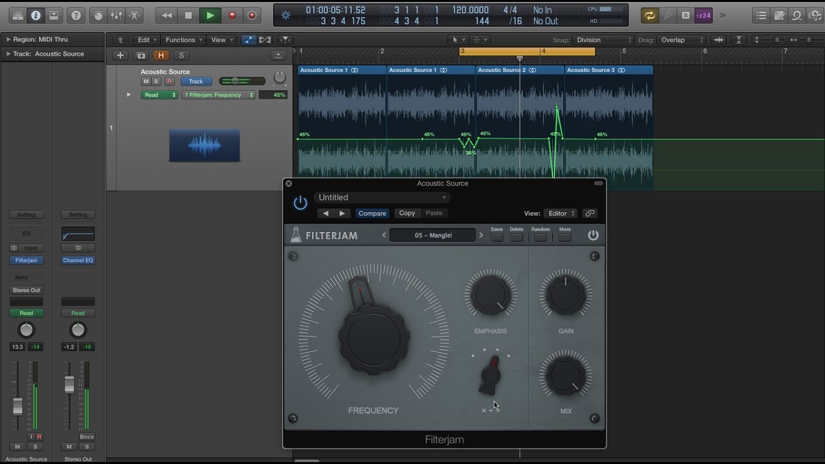Add a new track with plus button

(x=120, y=55)
